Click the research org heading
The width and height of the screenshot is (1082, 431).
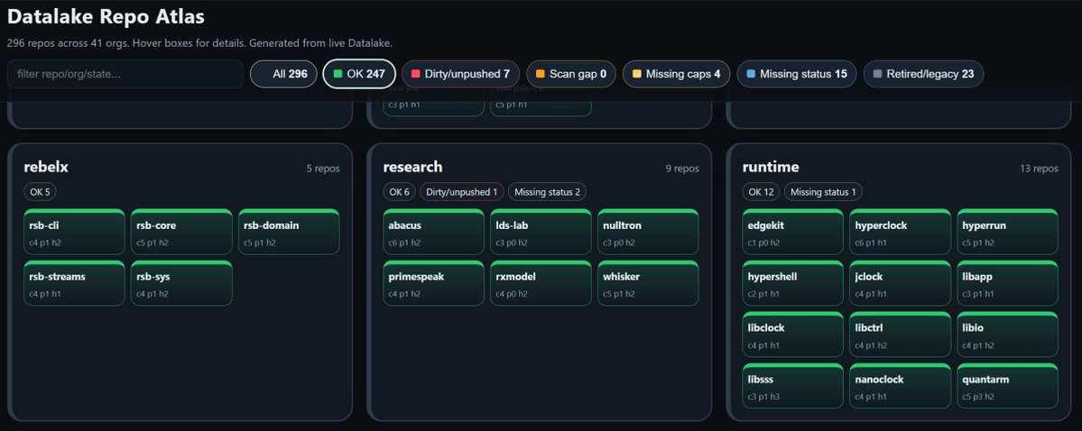point(412,167)
